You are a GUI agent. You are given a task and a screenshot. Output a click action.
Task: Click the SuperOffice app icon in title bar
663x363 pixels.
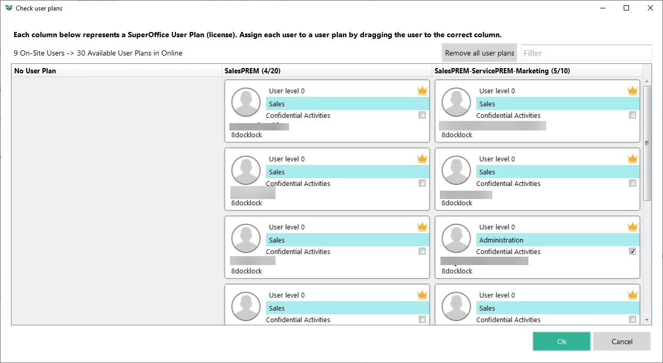pyautogui.click(x=9, y=8)
